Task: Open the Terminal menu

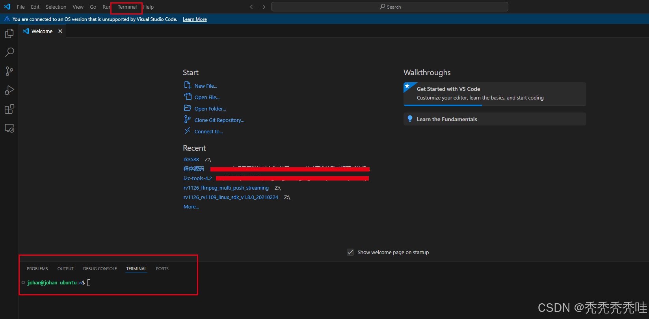Action: coord(127,7)
